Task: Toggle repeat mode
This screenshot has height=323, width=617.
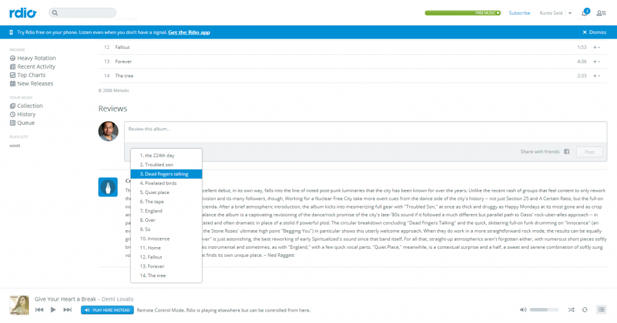Action: [x=584, y=310]
